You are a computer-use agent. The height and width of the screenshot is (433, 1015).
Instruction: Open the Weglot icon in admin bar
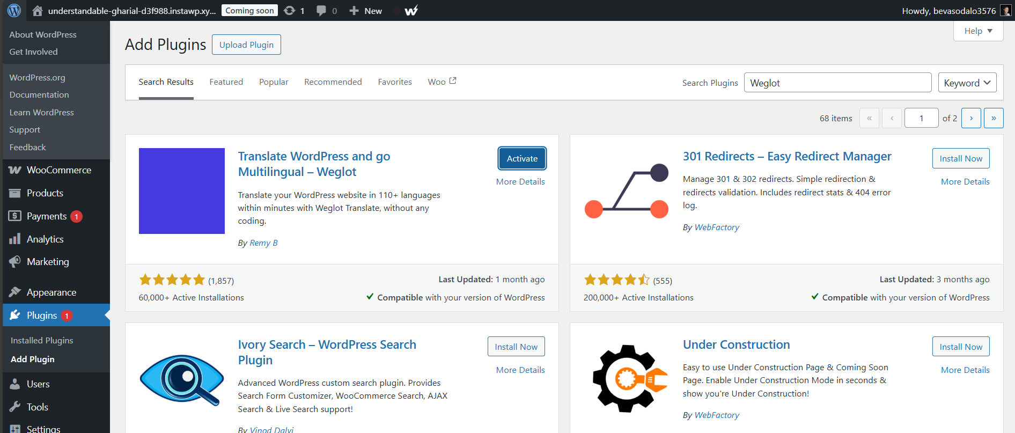411,11
